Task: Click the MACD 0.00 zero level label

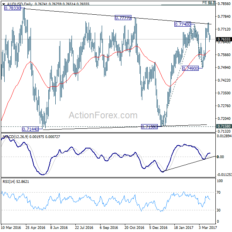Action: (x=220, y=157)
